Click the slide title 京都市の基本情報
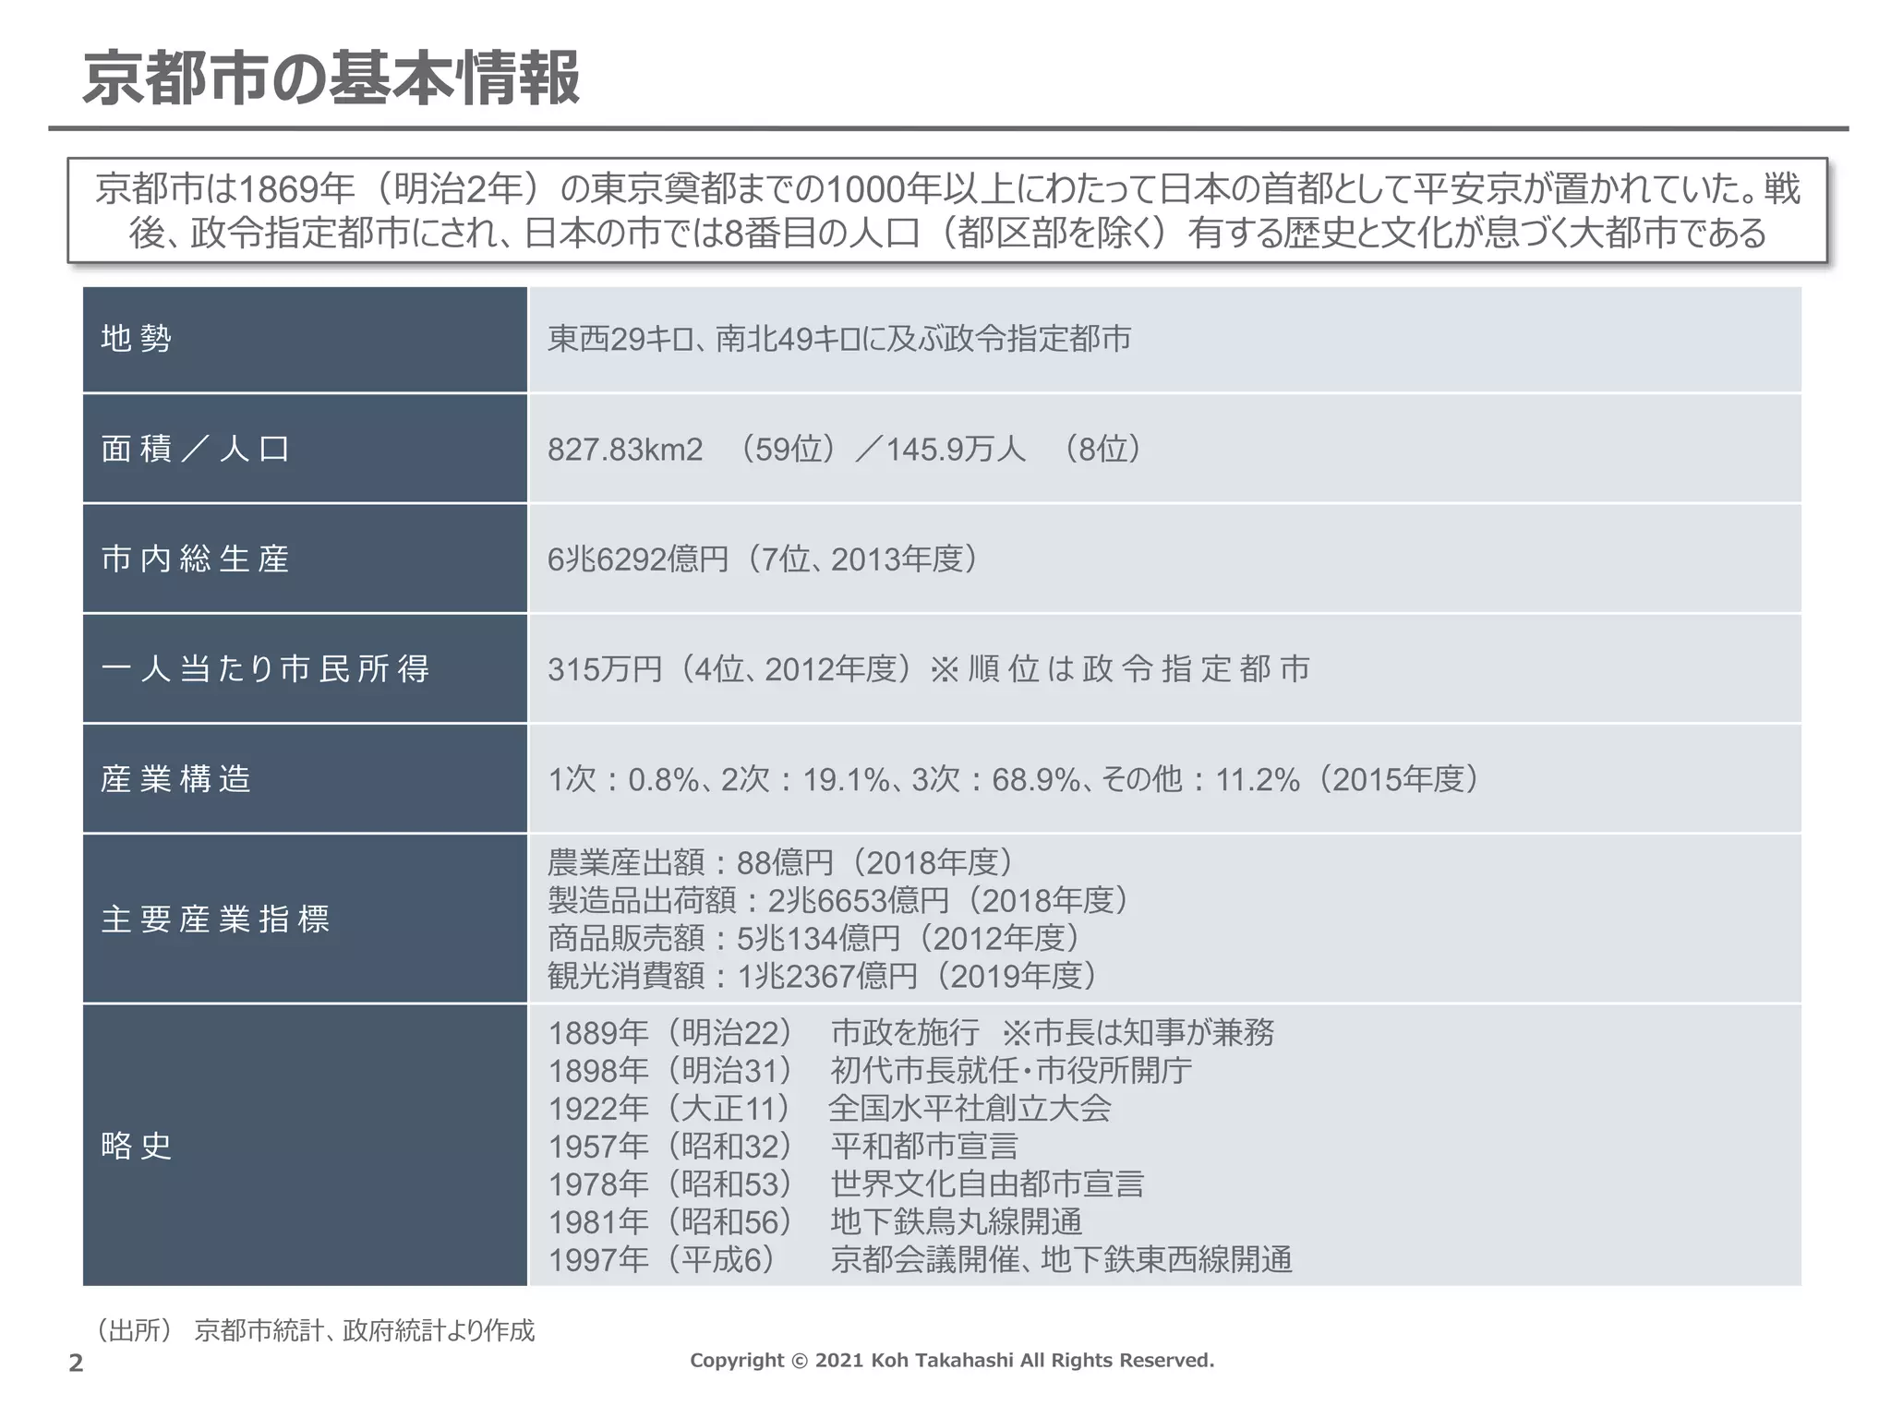This screenshot has width=1891, height=1418. coord(331,78)
